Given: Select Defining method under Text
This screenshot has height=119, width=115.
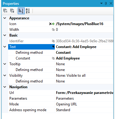Looking at the screenshot, I should pyautogui.click(x=29, y=53).
